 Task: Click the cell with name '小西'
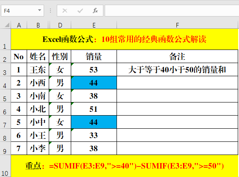(38, 83)
